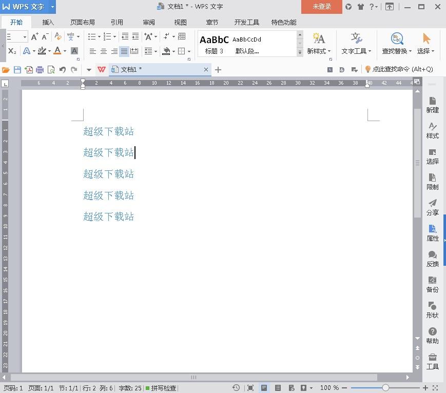Open 新建 in side panel
The width and height of the screenshot is (446, 393).
432,105
